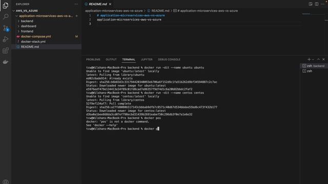The height and width of the screenshot is (184, 328).
Task: Create a new terminal with plus icon
Action: pyautogui.click(x=309, y=59)
